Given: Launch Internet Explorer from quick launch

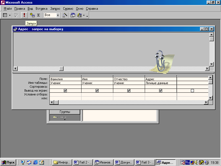Looking at the screenshot, I should [35, 162].
